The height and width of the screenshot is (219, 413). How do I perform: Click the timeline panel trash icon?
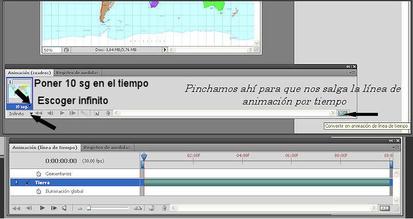[164, 208]
